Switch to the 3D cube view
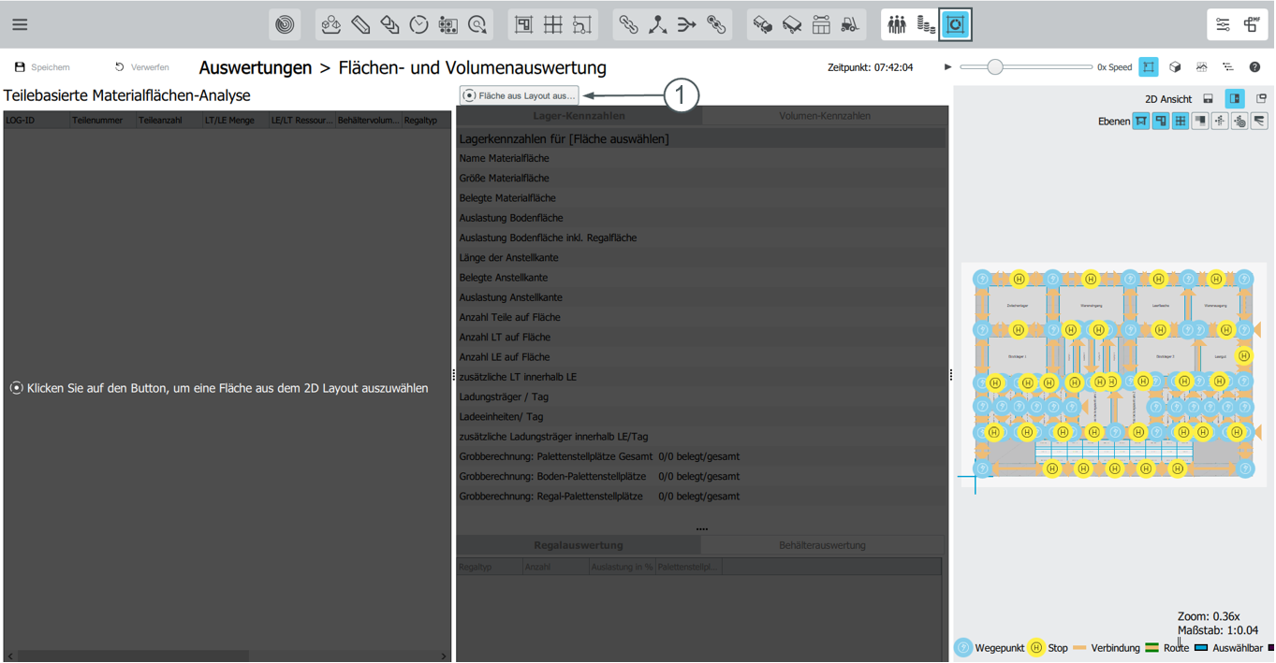 click(1175, 67)
